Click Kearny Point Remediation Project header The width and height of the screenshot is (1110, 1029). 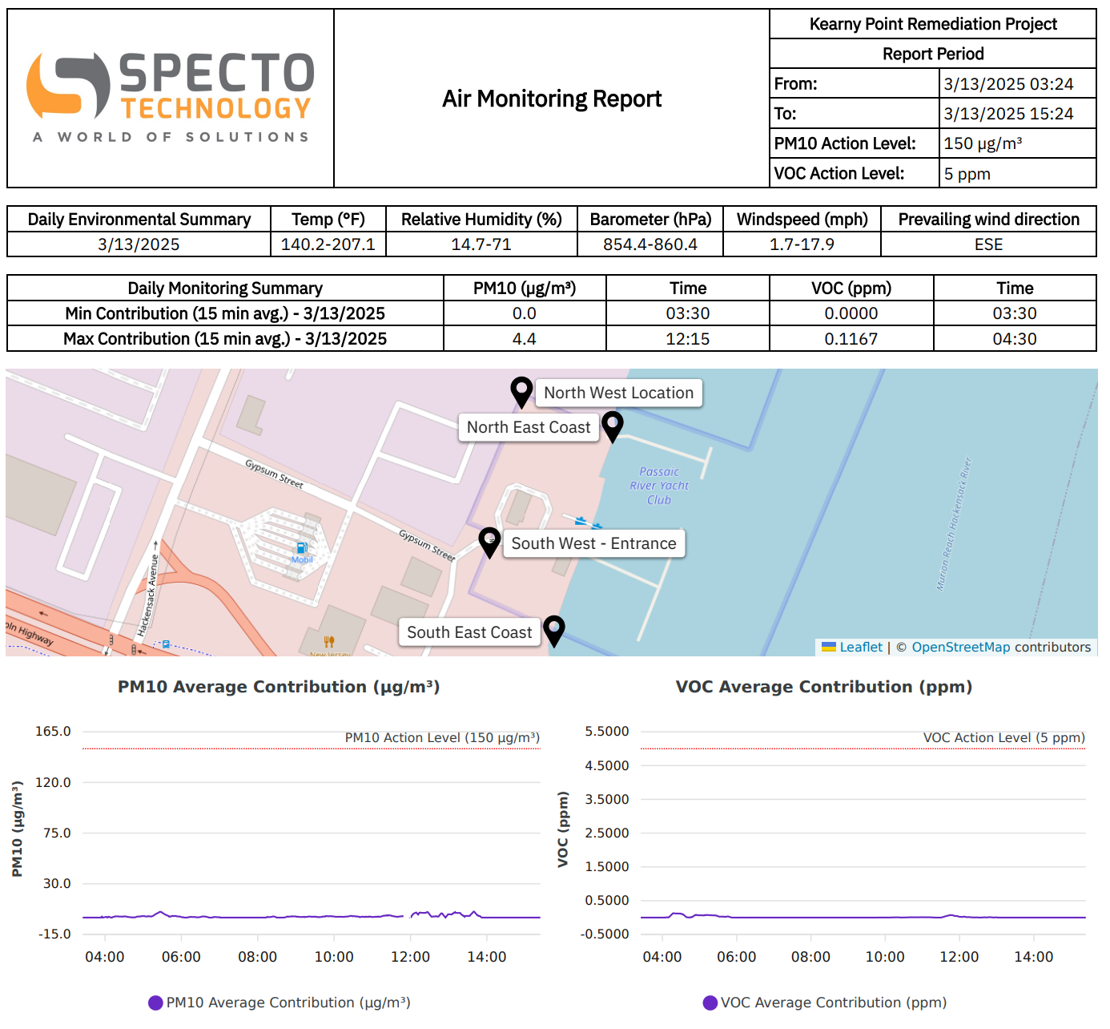(933, 24)
